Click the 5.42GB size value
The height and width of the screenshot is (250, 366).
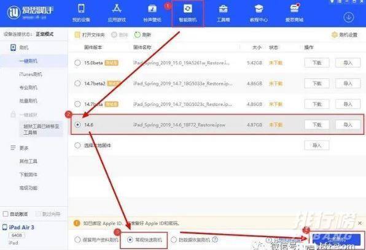pyautogui.click(x=254, y=63)
